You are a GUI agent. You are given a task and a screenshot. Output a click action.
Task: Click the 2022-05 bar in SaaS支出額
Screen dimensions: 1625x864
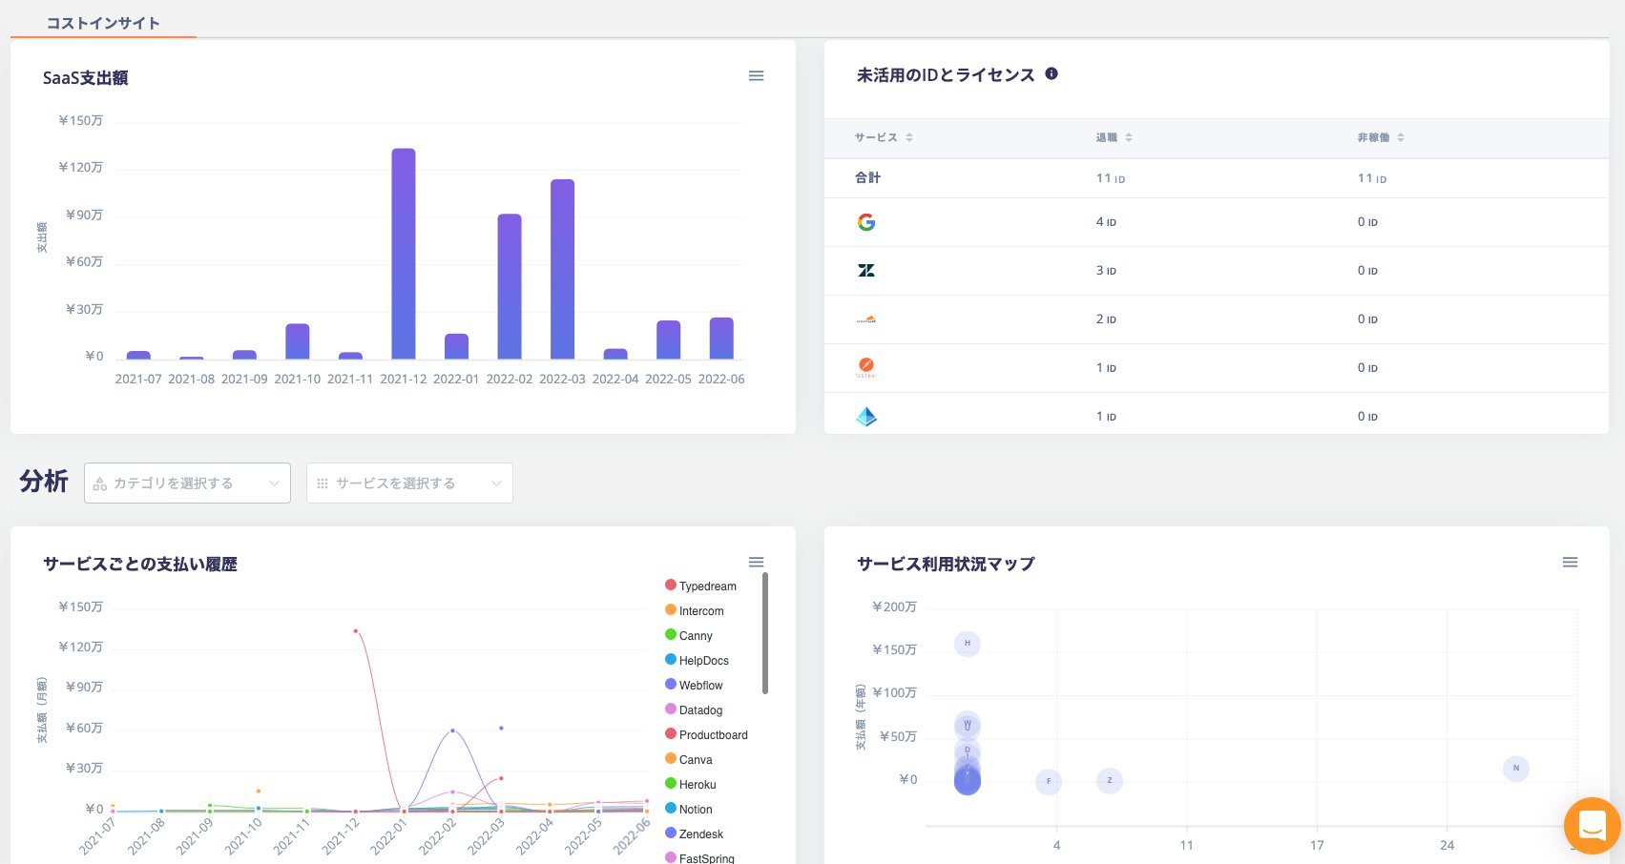pos(668,339)
